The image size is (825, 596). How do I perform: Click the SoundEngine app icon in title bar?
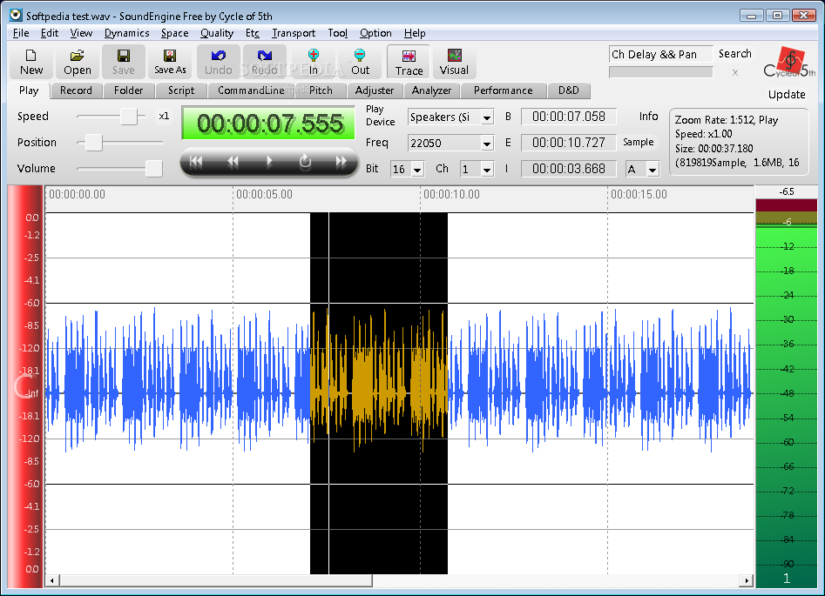(x=16, y=15)
